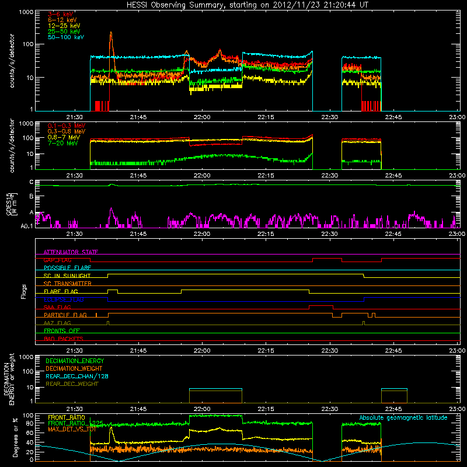Click the cyan decimation box at 22:00
Image resolution: width=467 pixels, height=467 pixels.
pos(215,389)
